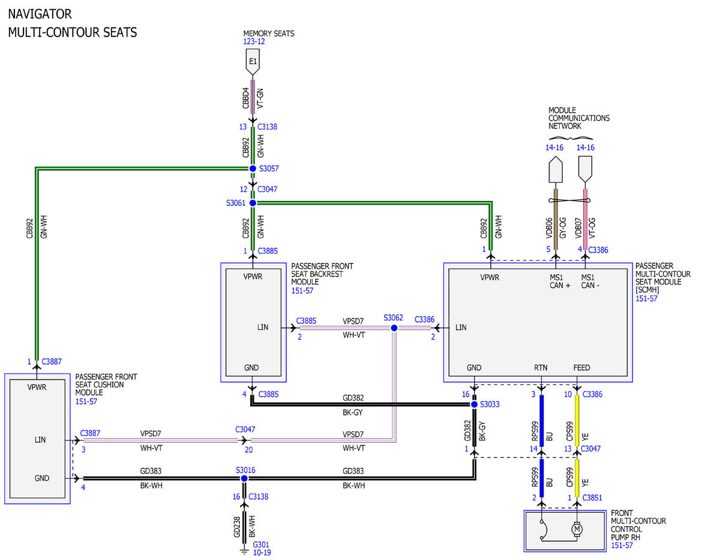Screen dimensions: 720x556
Task: Click the MEMORY SEATS label
Action: (x=269, y=34)
